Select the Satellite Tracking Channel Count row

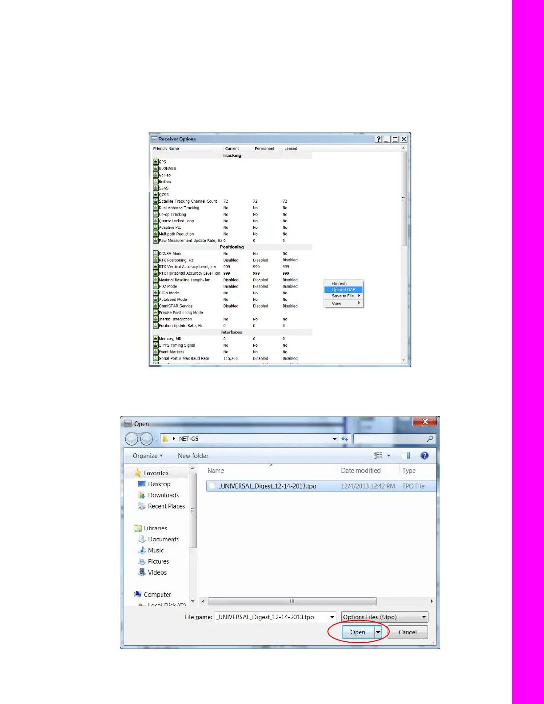232,201
